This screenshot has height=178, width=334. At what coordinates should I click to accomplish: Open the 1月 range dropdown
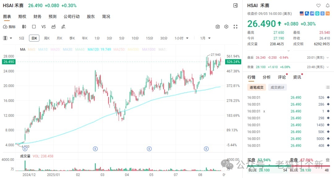[205, 38]
